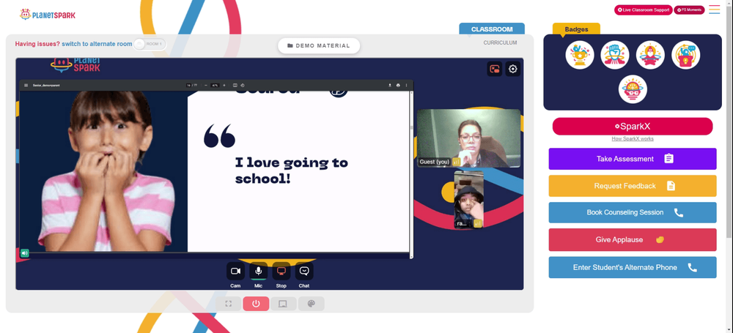Viewport: 733px width, 333px height.
Task: Follow the How SparkX works link
Action: pyautogui.click(x=633, y=139)
